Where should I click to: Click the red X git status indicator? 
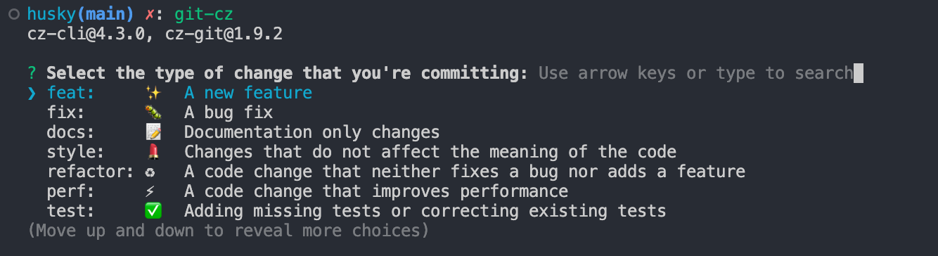tap(149, 14)
